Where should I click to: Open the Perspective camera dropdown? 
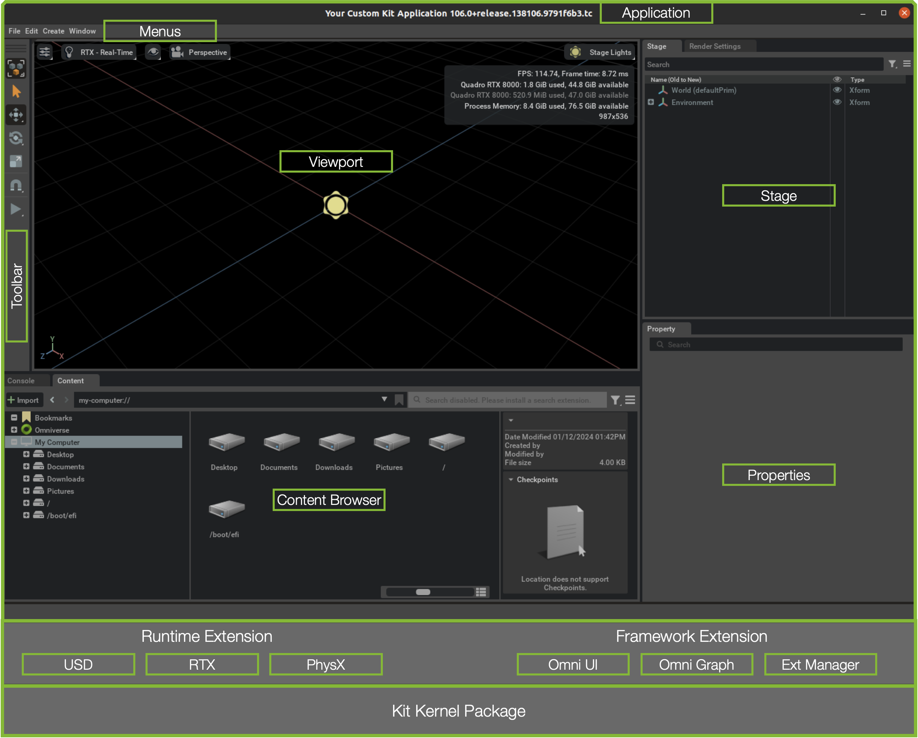click(x=200, y=52)
